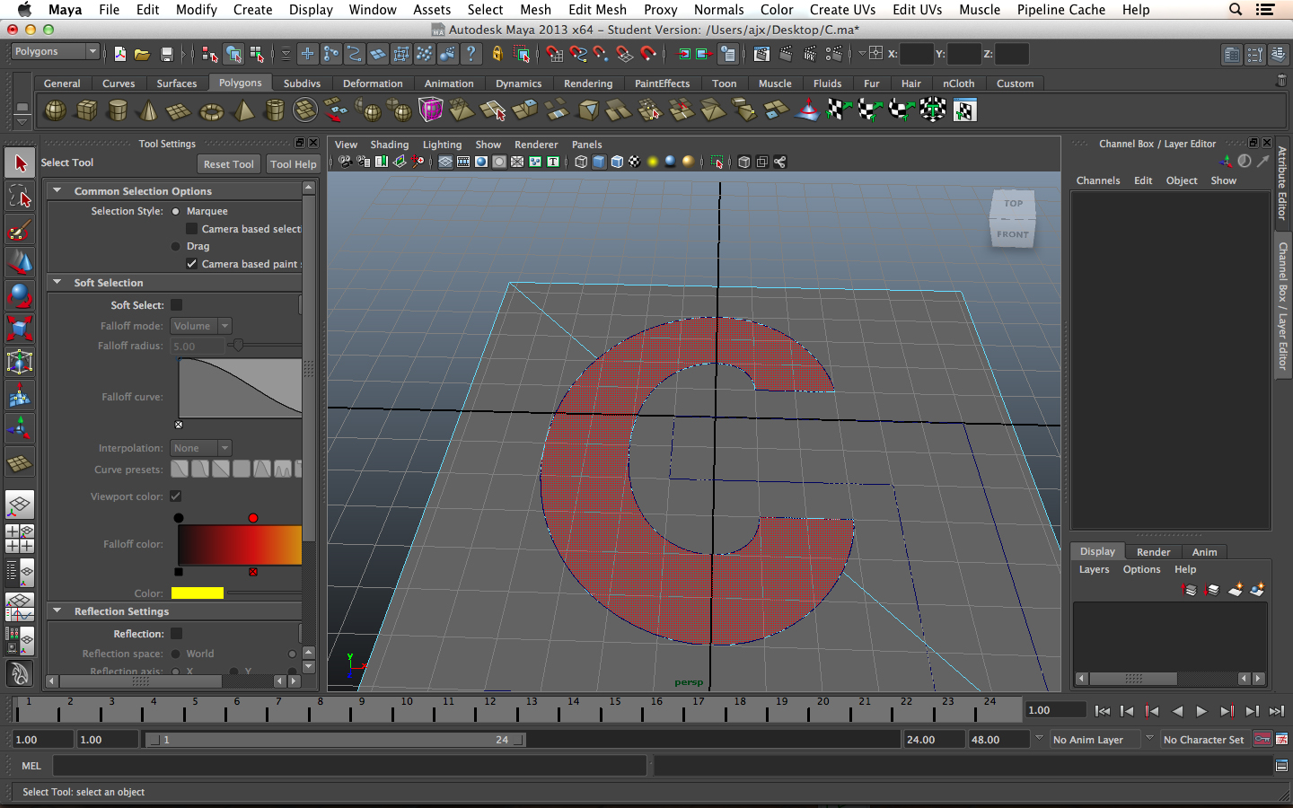This screenshot has height=808, width=1293.
Task: Switch to the Animation shelf tab
Action: (x=449, y=83)
